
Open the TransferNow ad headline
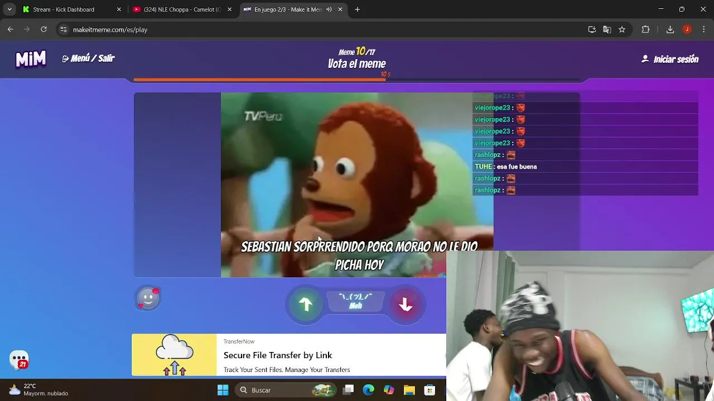point(278,355)
